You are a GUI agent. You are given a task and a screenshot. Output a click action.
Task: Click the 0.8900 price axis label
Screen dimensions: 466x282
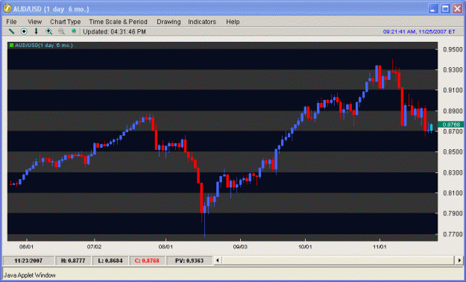[x=453, y=111]
